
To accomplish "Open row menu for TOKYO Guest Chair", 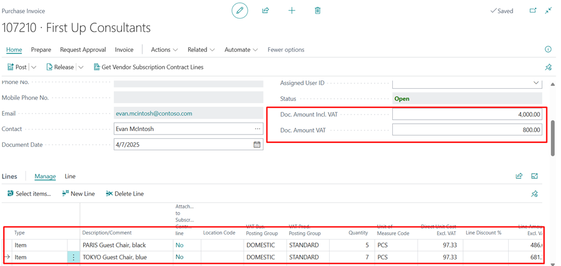I will (x=73, y=257).
